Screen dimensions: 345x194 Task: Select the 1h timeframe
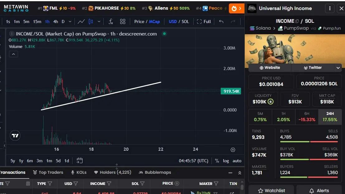click(47, 21)
